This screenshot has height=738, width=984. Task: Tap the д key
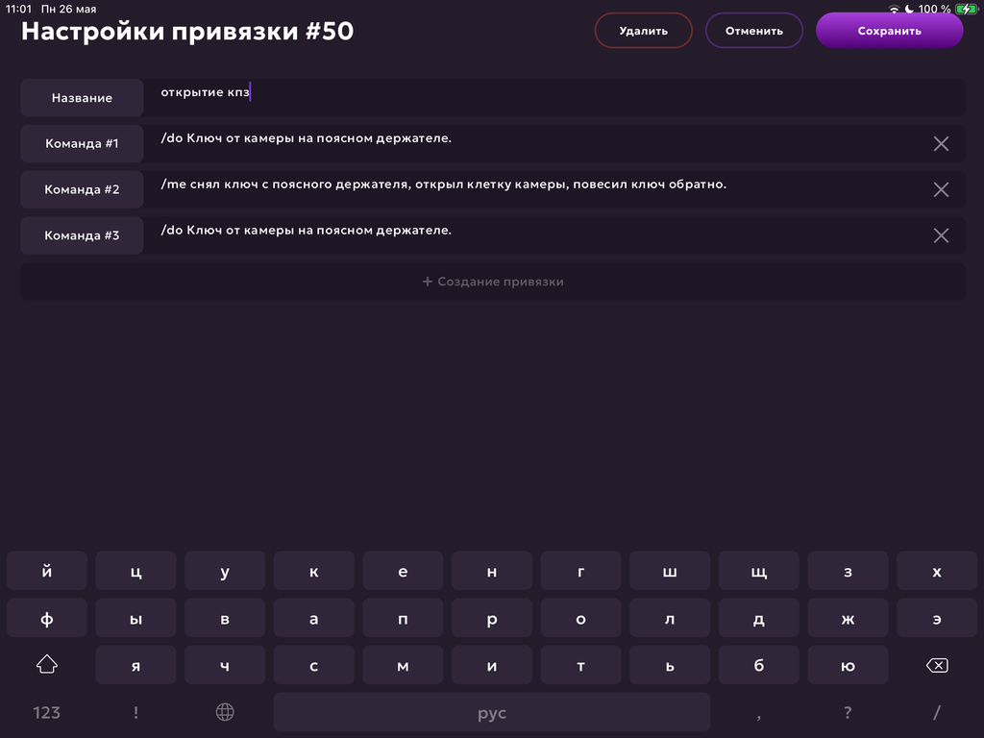pos(759,618)
